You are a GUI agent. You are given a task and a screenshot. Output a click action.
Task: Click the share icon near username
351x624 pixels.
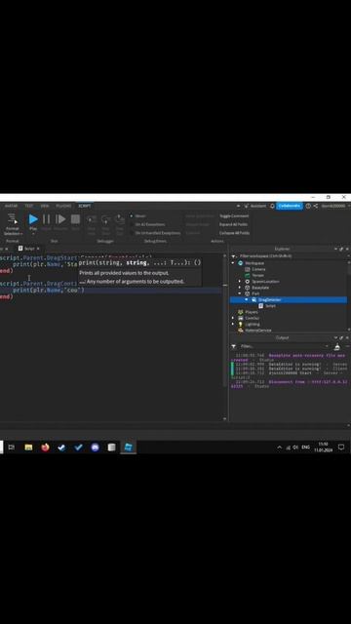click(x=315, y=206)
